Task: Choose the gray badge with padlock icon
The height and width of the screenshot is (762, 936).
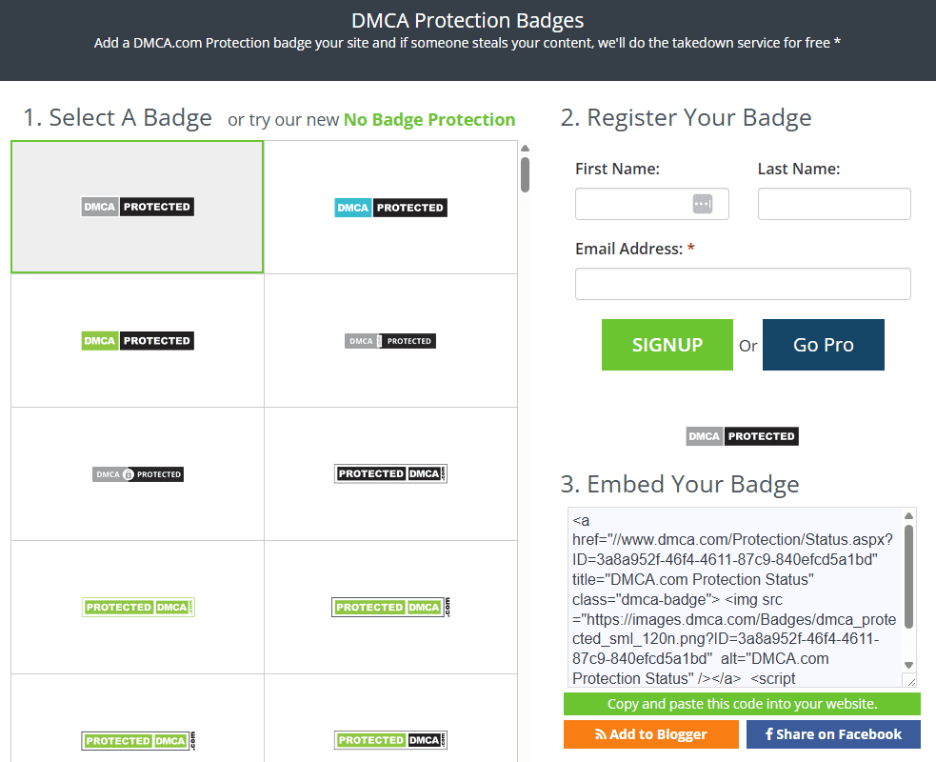Action: point(137,474)
